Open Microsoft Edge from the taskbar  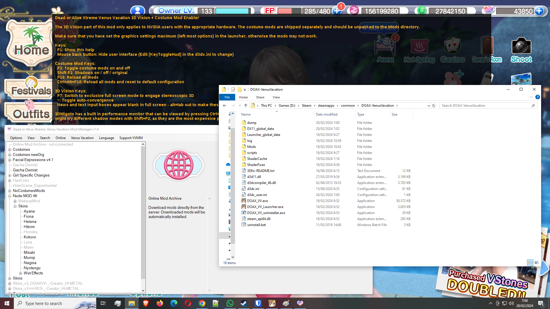coord(174,303)
